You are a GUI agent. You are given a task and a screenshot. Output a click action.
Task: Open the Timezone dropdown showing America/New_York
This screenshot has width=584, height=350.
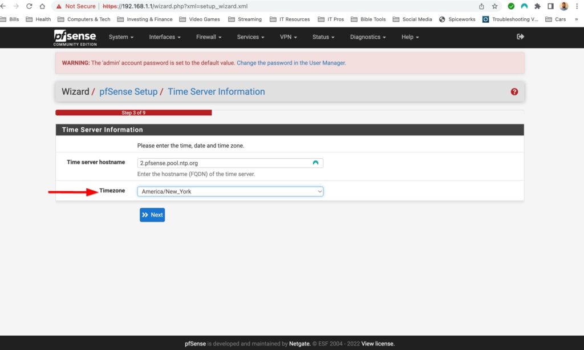230,192
